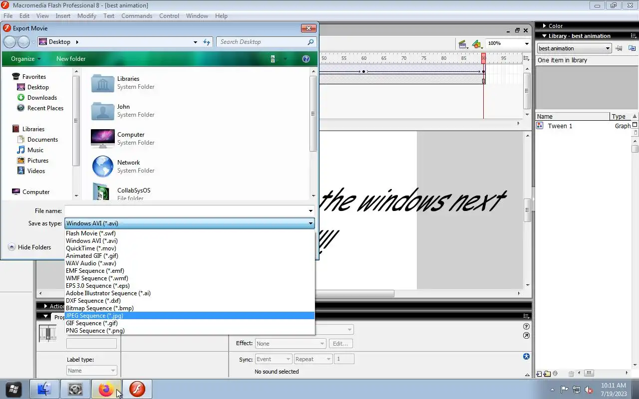639x399 pixels.
Task: Open the Control menu
Action: tap(169, 15)
